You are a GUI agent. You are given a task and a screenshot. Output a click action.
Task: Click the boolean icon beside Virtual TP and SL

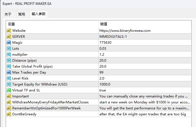click(9, 90)
